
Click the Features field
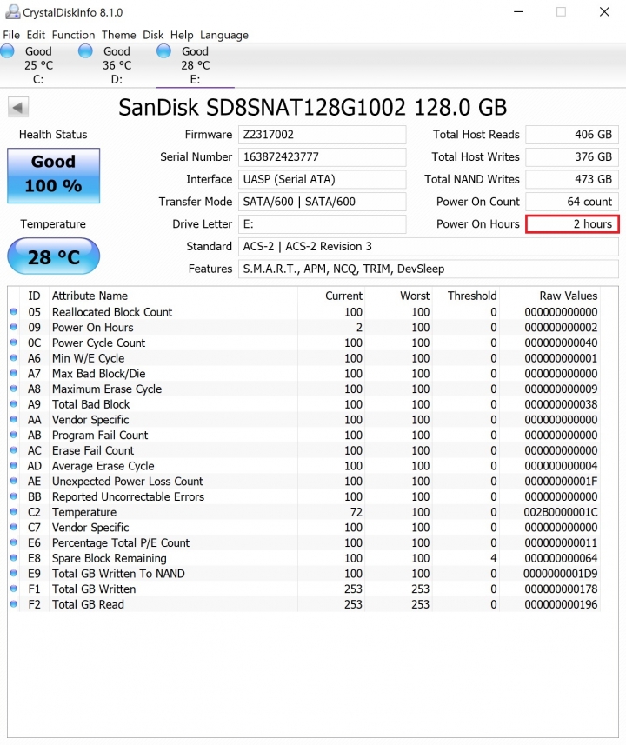tap(429, 269)
